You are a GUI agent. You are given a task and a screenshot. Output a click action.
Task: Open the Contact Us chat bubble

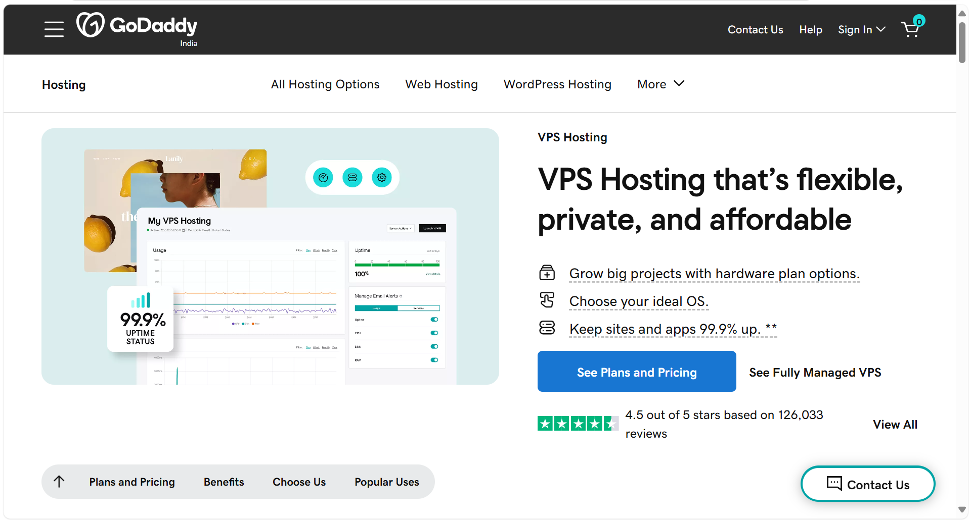tap(867, 484)
